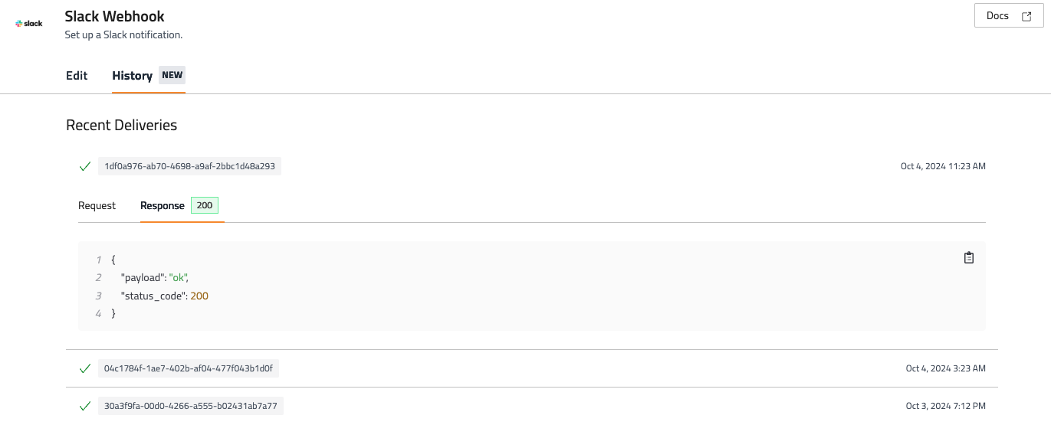Click green checkmark of 1df0a976 delivery
The image size is (1051, 435).
[85, 166]
